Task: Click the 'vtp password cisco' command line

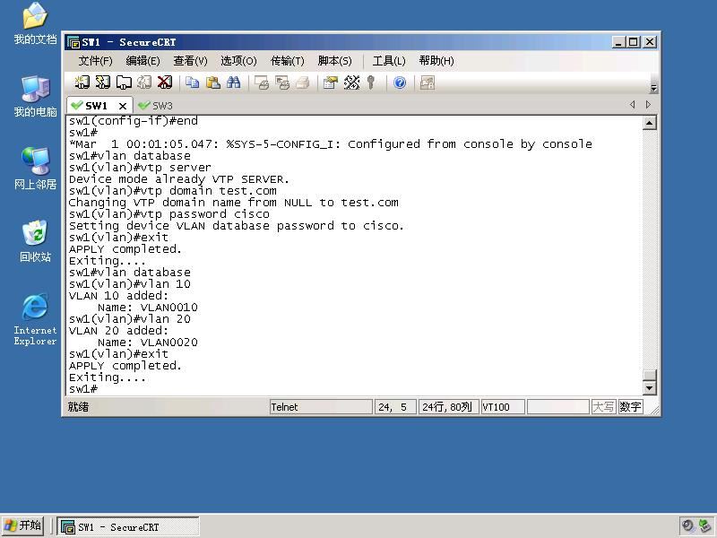Action: [169, 214]
